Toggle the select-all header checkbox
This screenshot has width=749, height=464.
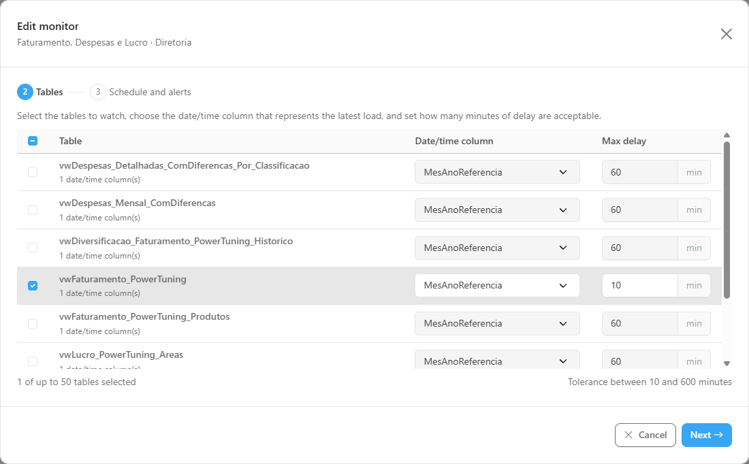(x=33, y=141)
